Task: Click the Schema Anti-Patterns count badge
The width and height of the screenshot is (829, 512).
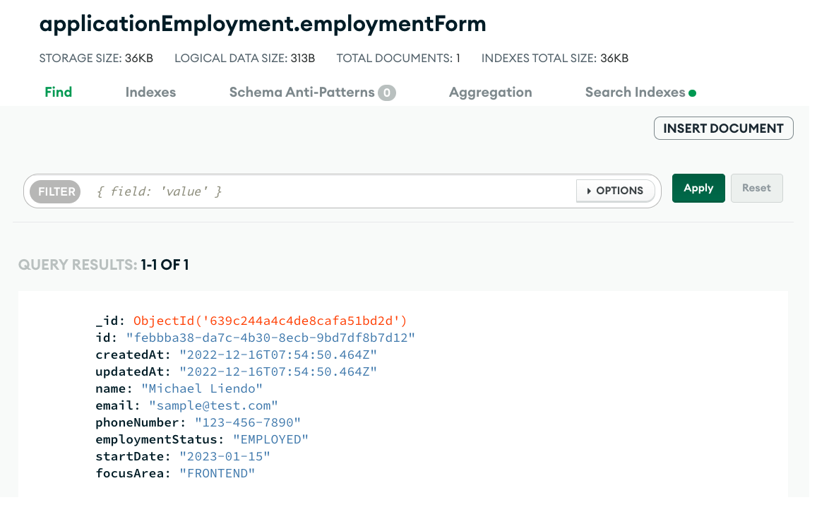Action: click(x=386, y=93)
